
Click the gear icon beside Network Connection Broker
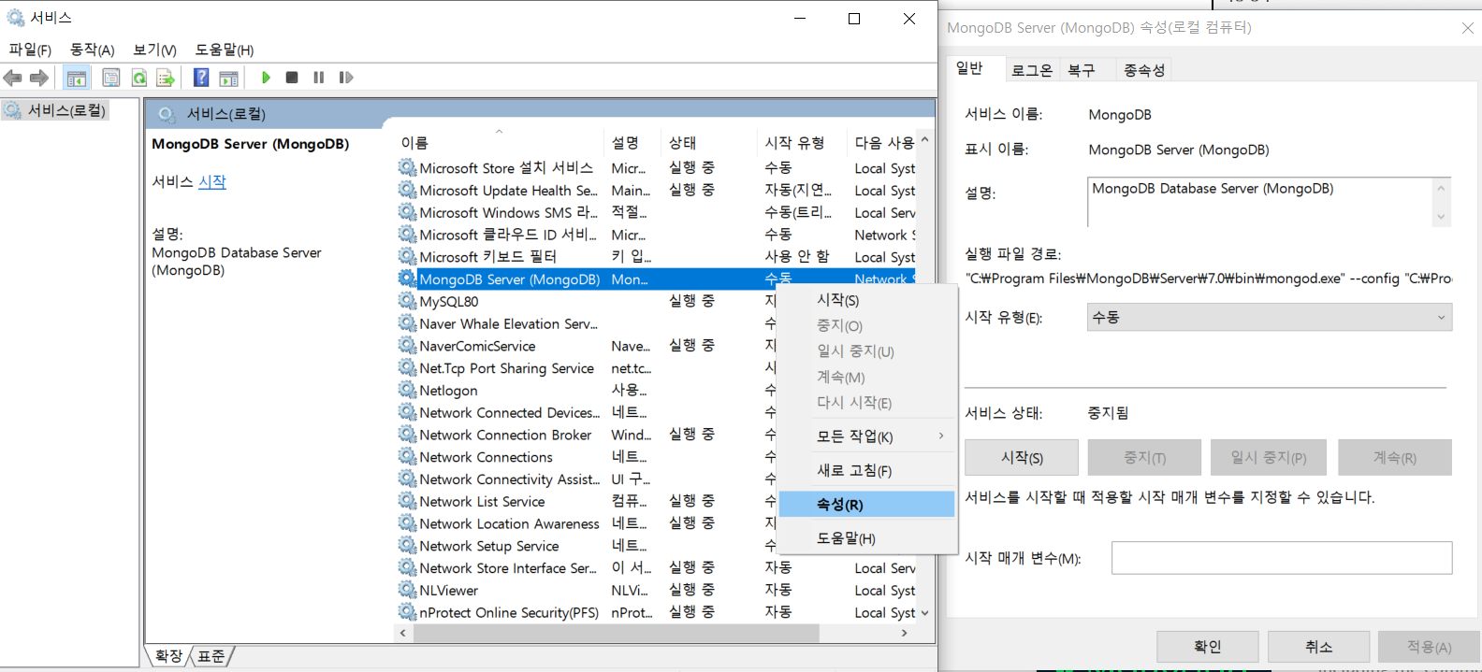(x=407, y=435)
